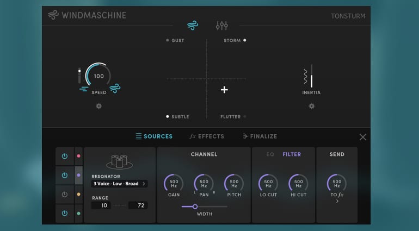Click the Hi Cut knob
Image resolution: width=419 pixels, height=231 pixels.
[299, 184]
